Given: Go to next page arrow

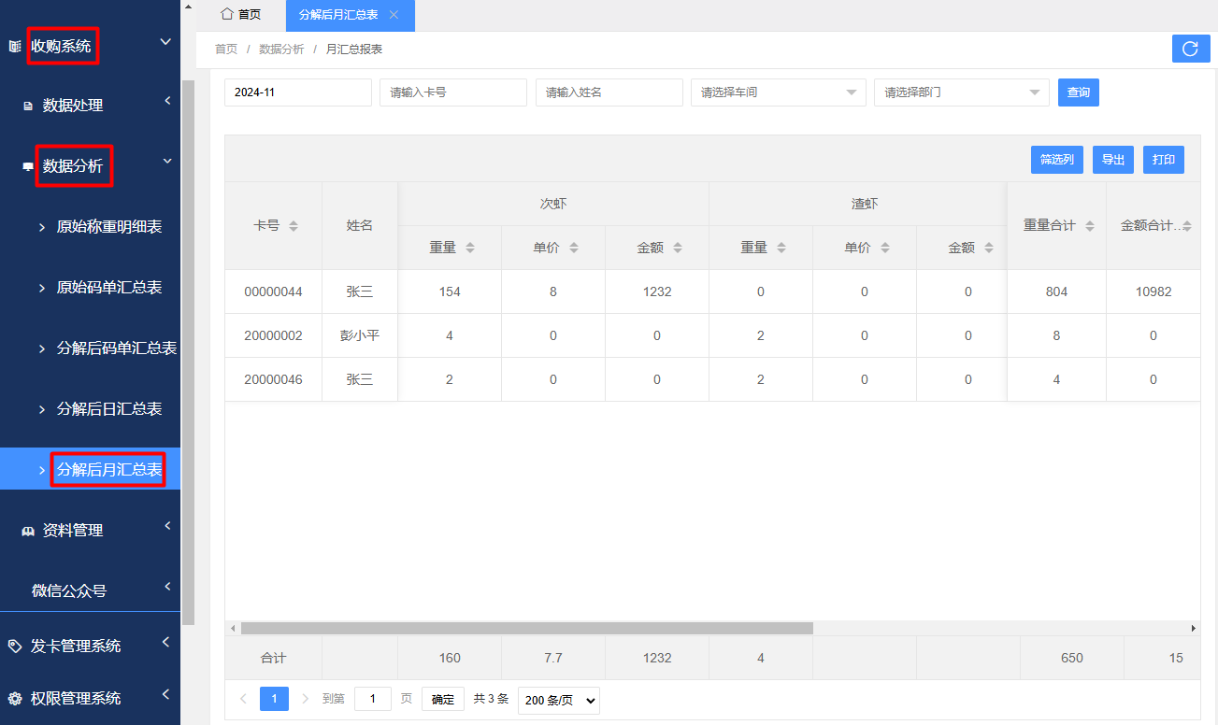Looking at the screenshot, I should (x=305, y=699).
